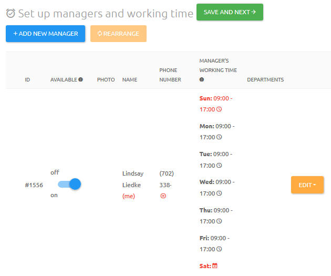Click the Name column header
Image resolution: width=331 pixels, height=276 pixels.
(130, 79)
